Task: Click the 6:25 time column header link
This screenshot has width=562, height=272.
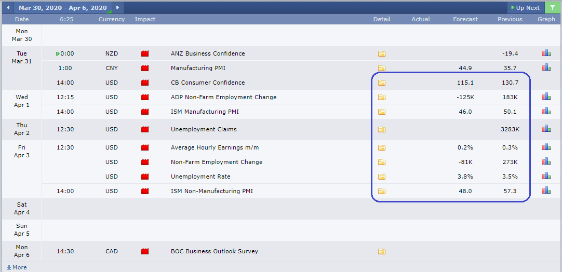Action: click(66, 19)
